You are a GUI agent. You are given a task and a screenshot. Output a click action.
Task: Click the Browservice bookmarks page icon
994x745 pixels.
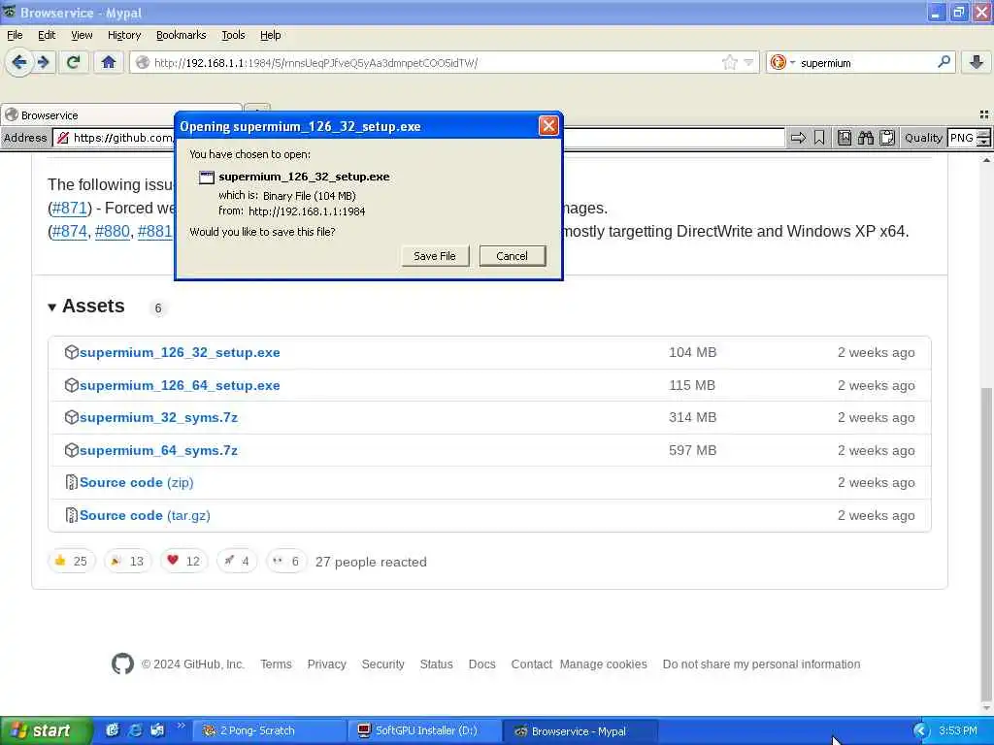tap(845, 138)
